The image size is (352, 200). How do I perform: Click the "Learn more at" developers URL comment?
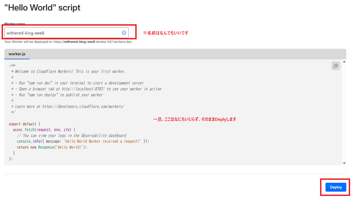tap(68, 106)
